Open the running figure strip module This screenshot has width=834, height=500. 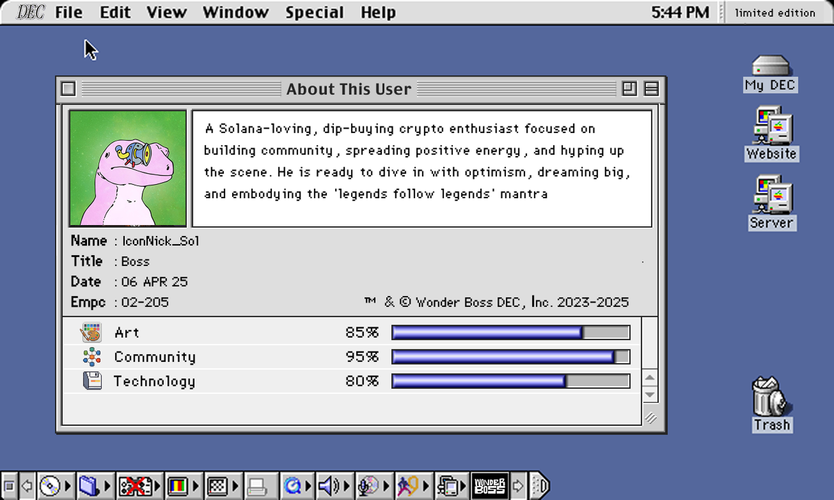click(x=413, y=487)
